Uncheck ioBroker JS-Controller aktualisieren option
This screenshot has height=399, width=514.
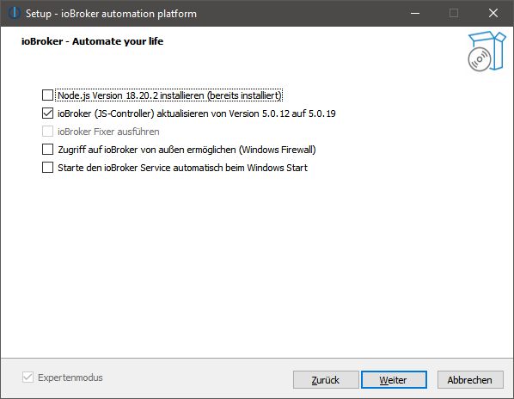pyautogui.click(x=47, y=114)
